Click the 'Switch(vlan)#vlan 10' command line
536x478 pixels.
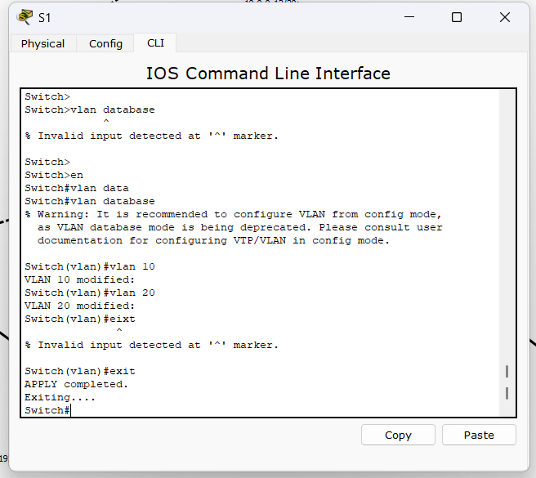90,266
